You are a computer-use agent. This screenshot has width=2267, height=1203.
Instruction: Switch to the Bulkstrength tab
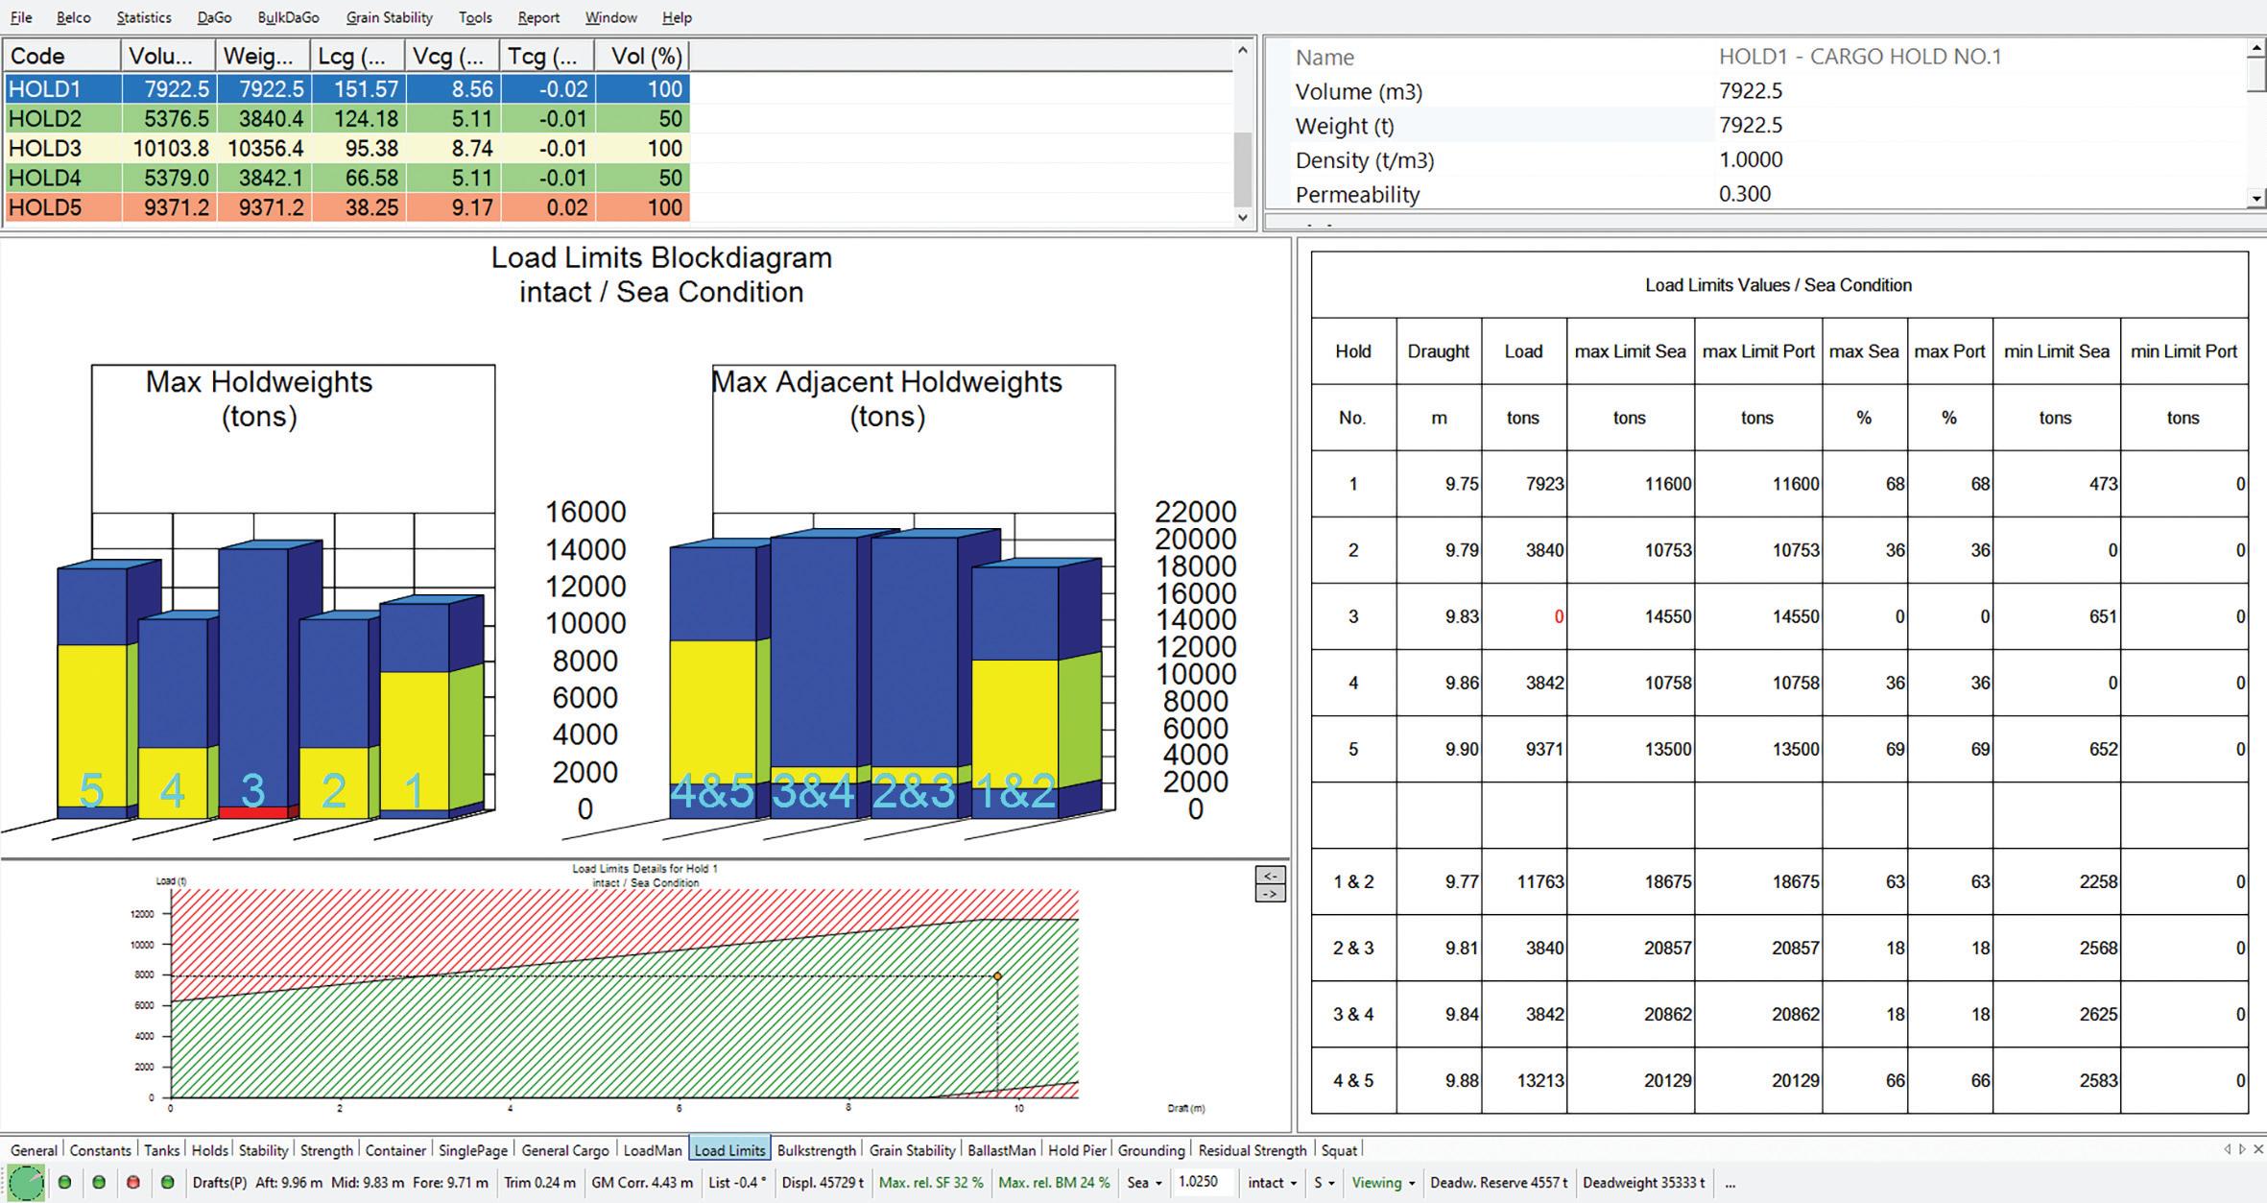[815, 1149]
